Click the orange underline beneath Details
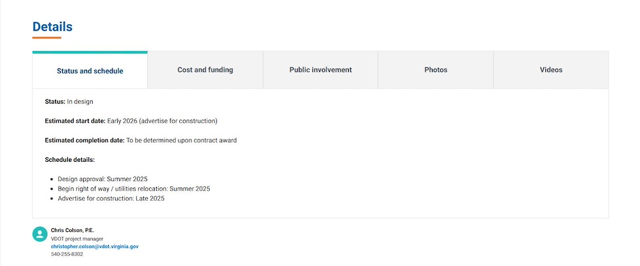The width and height of the screenshot is (640, 266). coord(47,38)
